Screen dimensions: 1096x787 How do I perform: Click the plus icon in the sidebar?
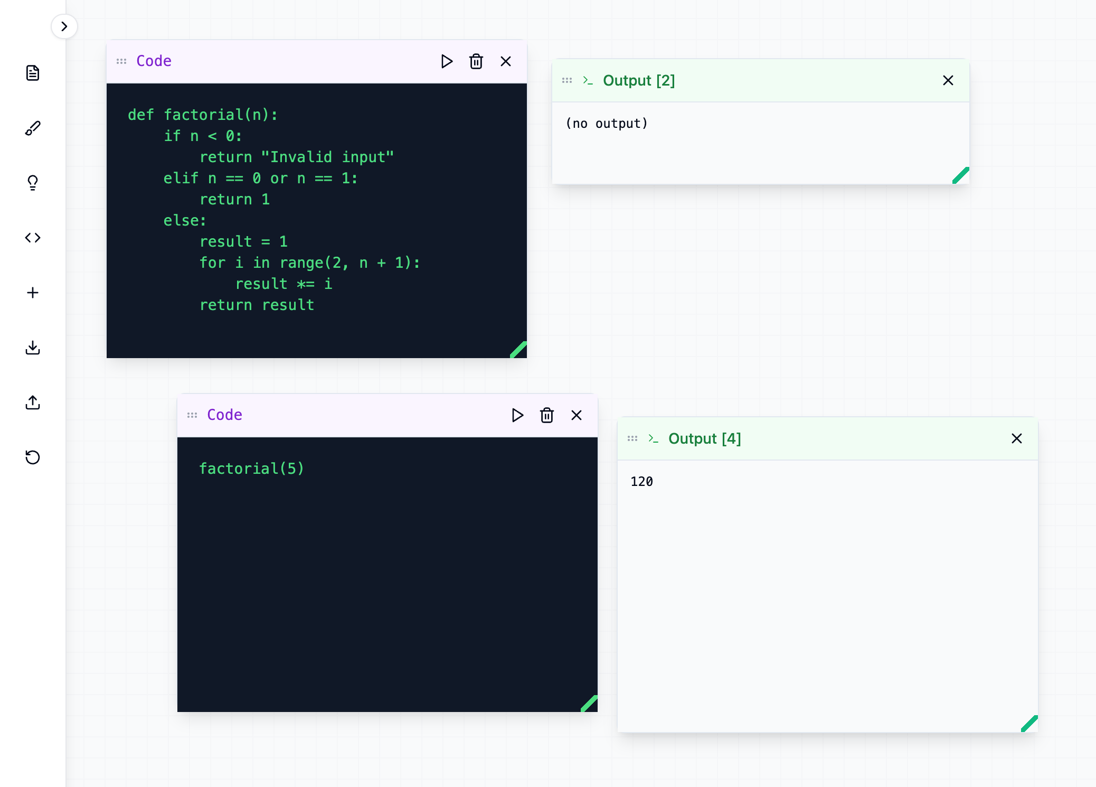[x=33, y=293]
